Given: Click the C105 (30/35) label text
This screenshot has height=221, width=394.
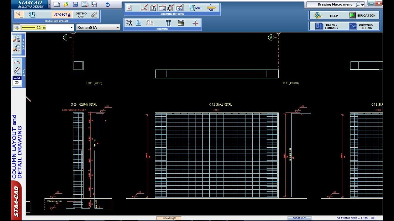Looking at the screenshot, I should [94, 83].
